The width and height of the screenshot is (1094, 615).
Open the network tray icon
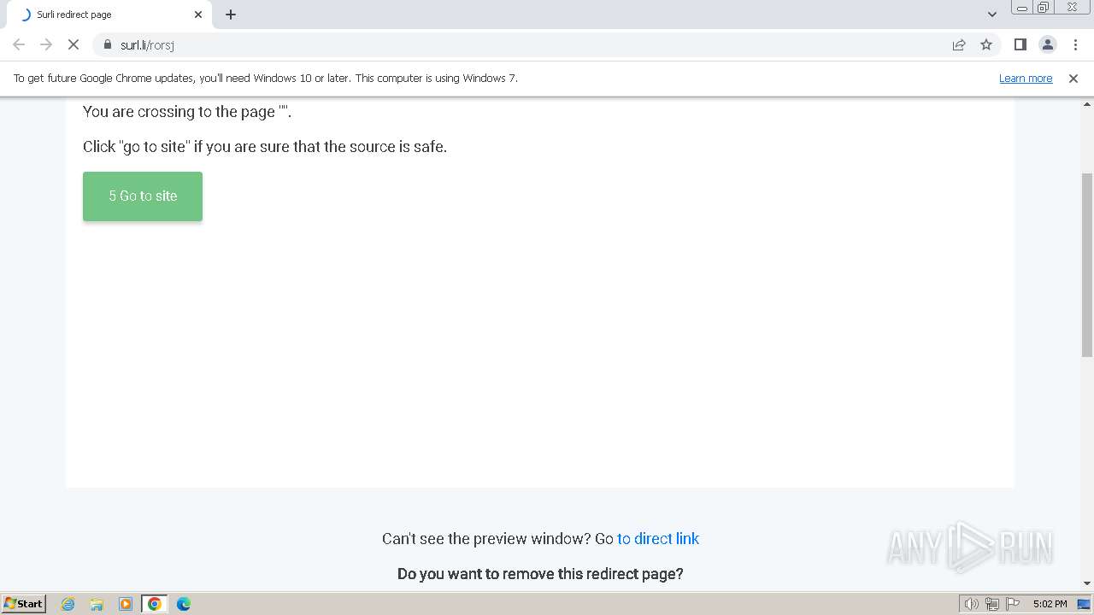(992, 604)
